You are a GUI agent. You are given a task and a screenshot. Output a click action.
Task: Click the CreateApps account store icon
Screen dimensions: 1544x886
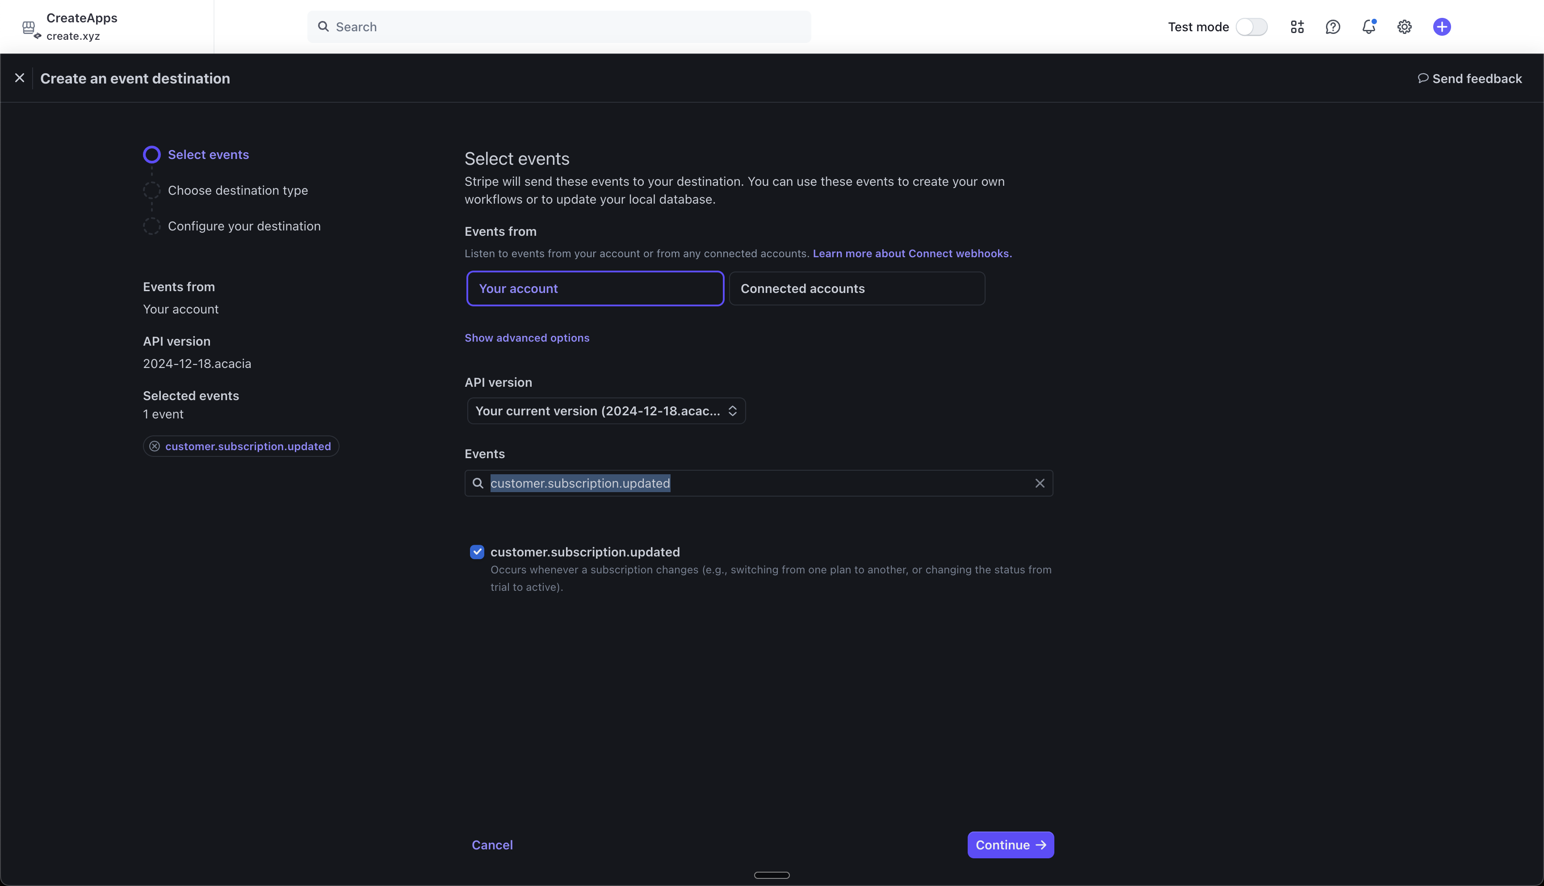pyautogui.click(x=29, y=27)
